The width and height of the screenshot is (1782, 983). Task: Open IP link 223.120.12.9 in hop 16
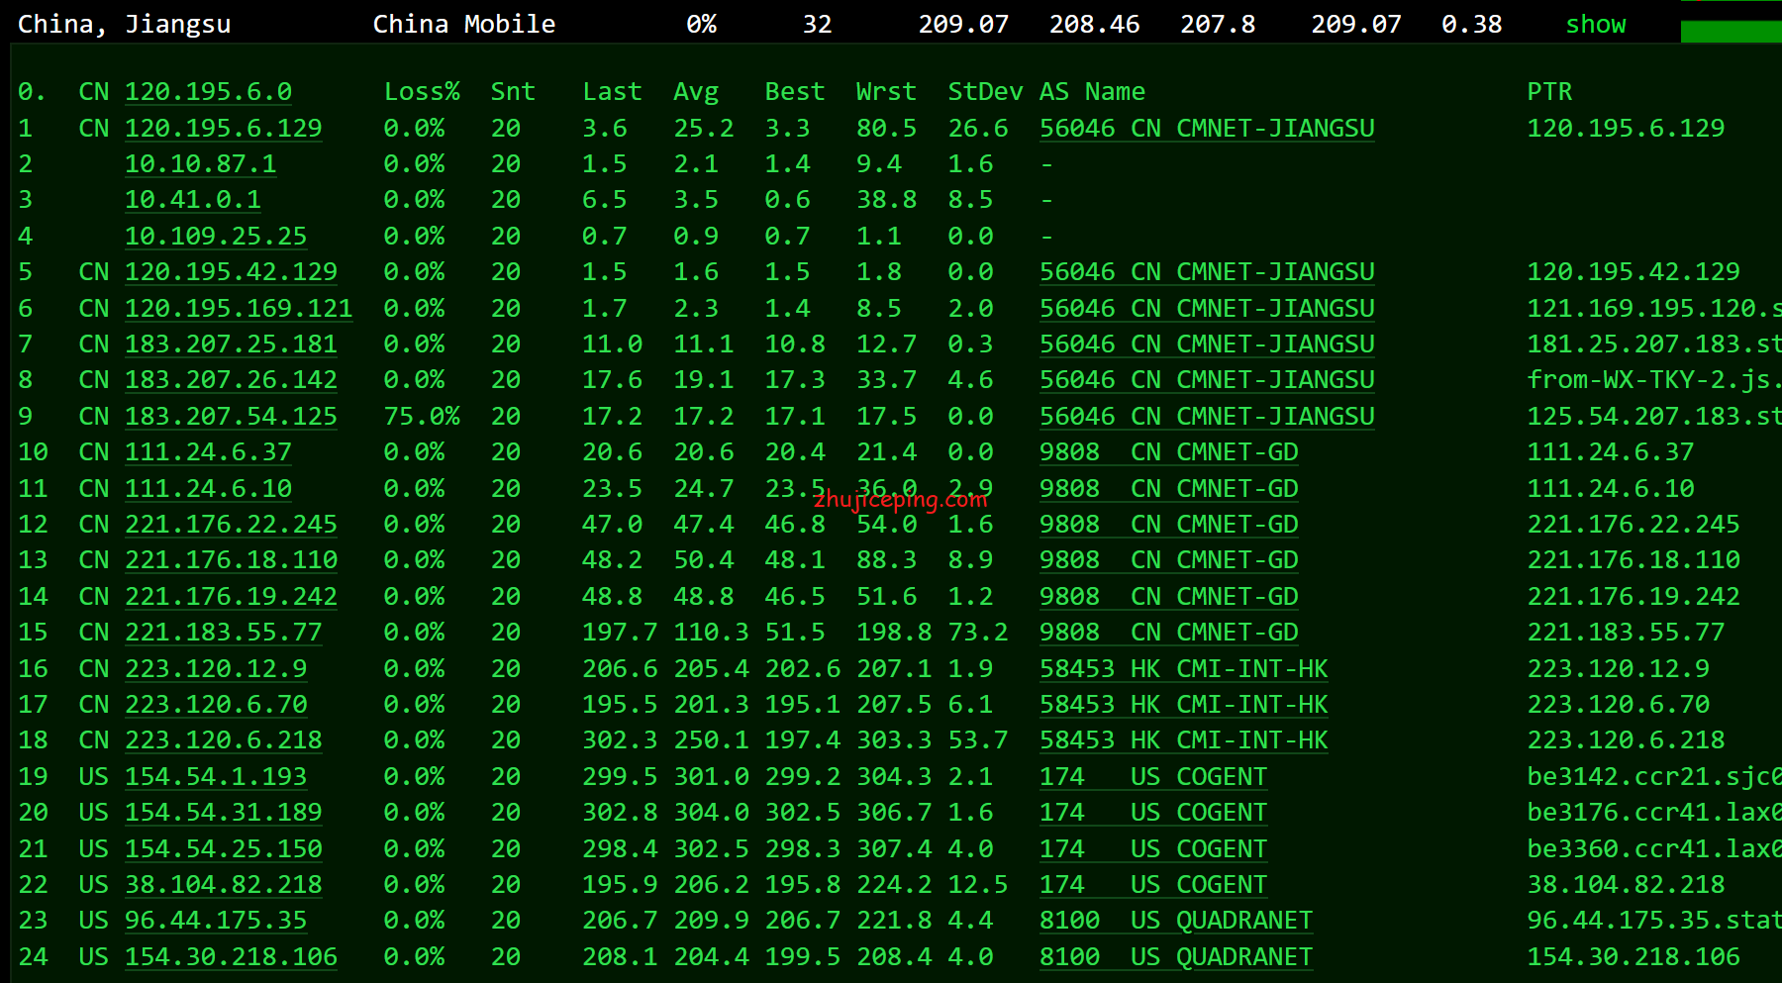coord(216,668)
